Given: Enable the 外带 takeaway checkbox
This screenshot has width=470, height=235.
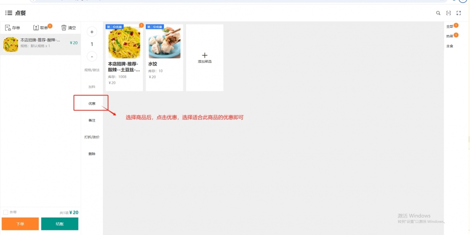Looking at the screenshot, I should [6, 212].
